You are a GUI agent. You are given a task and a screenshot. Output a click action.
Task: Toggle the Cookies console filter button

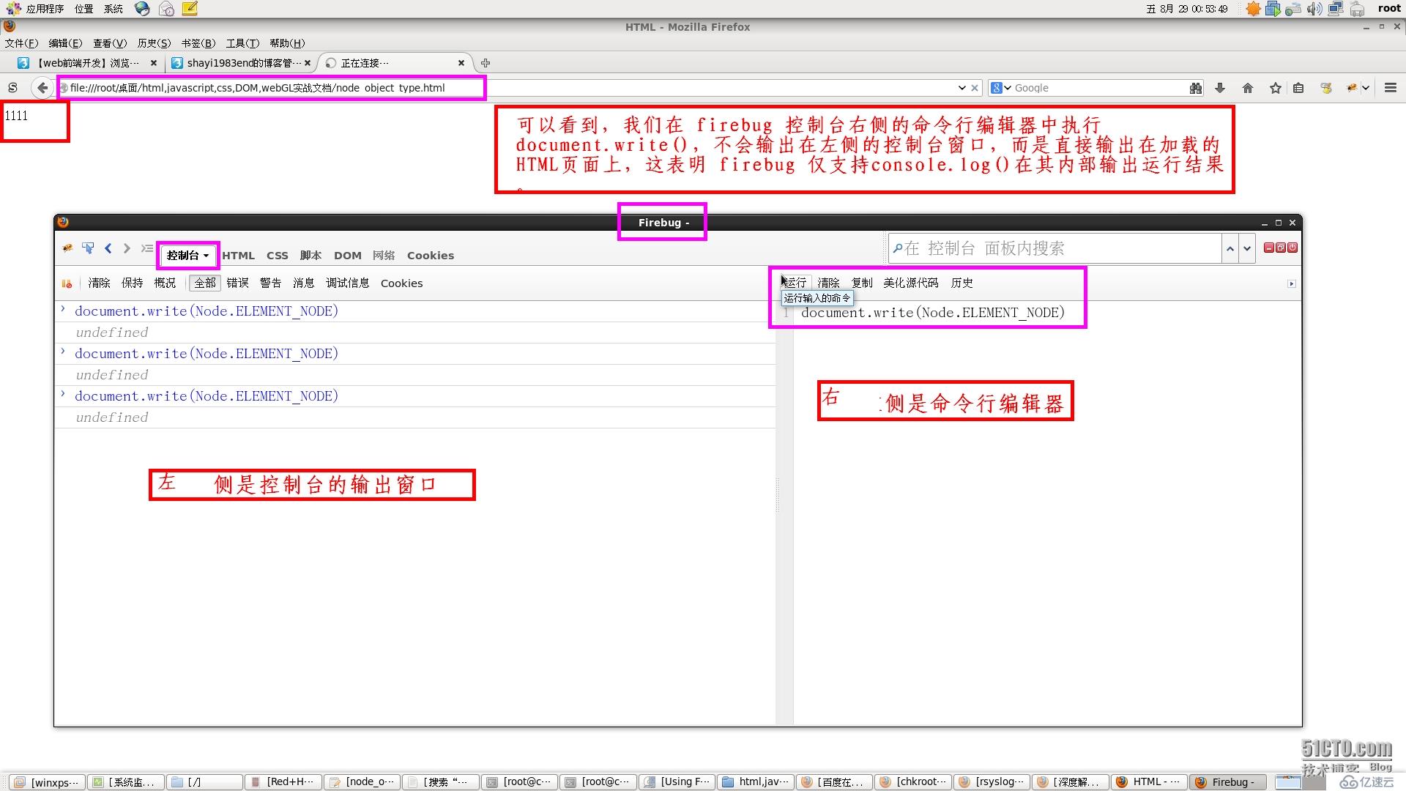tap(402, 283)
